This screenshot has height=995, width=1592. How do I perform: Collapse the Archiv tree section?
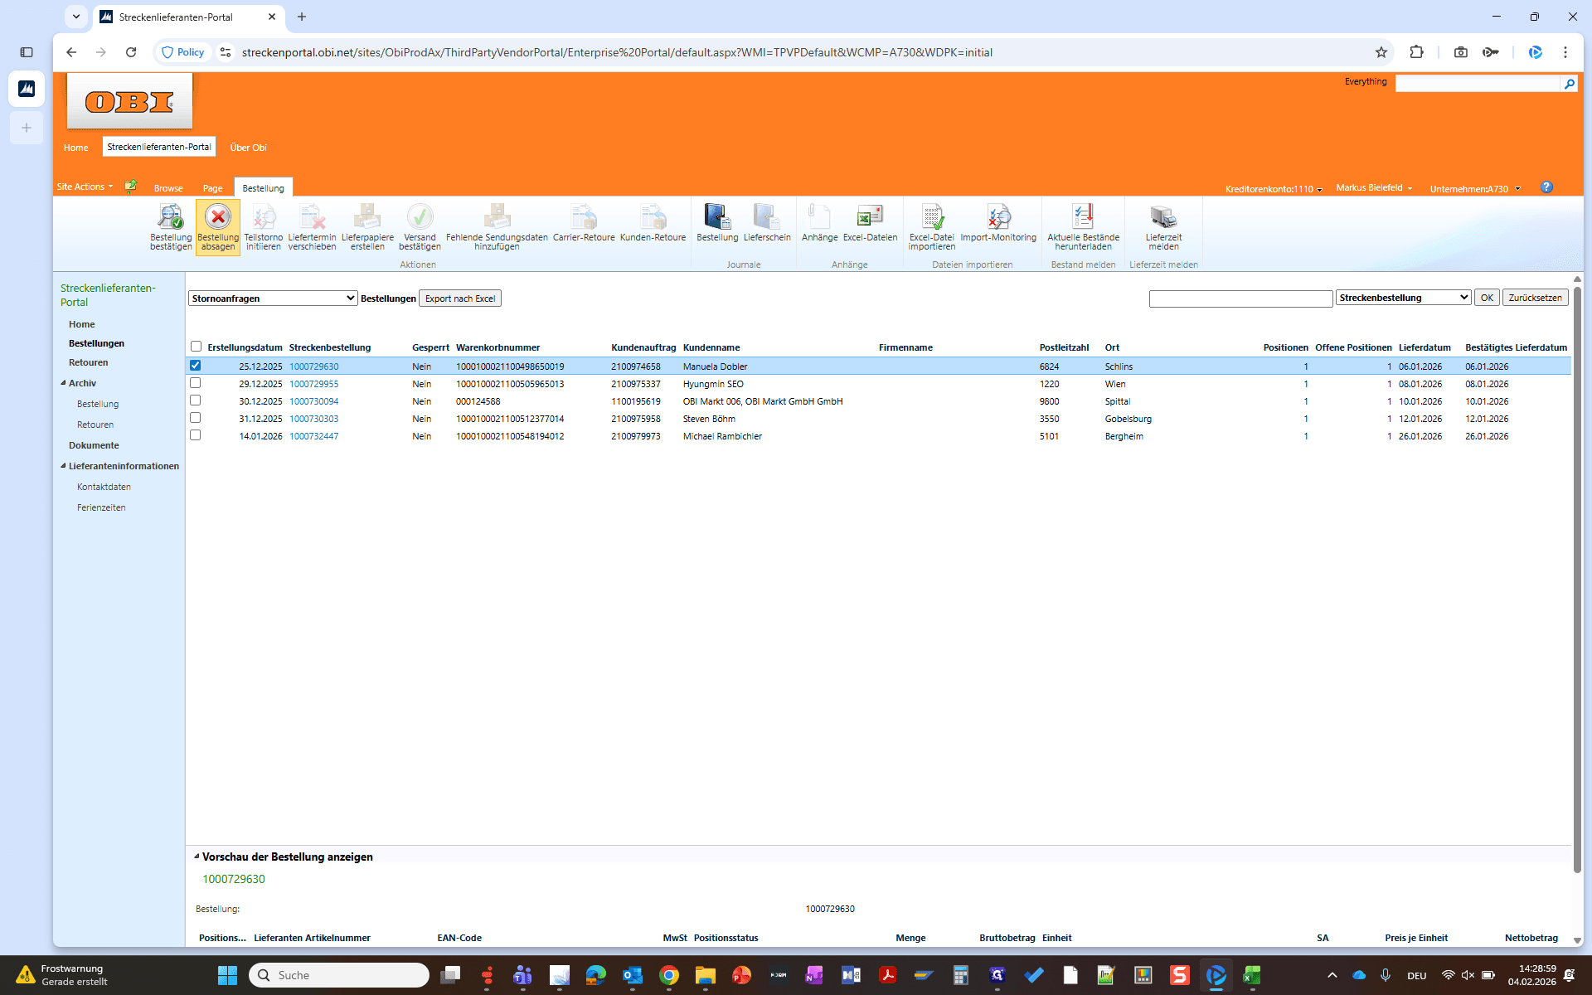click(63, 383)
